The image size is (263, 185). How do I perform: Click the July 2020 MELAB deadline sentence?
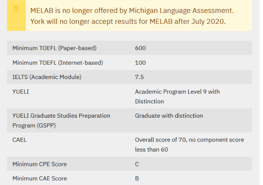[128, 21]
